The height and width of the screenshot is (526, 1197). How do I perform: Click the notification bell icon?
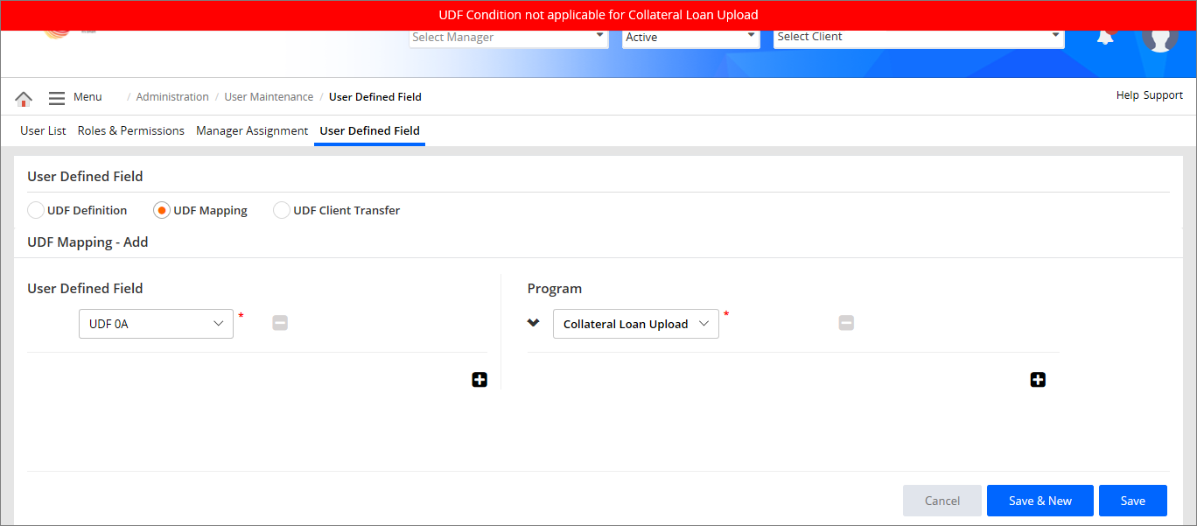(1105, 38)
